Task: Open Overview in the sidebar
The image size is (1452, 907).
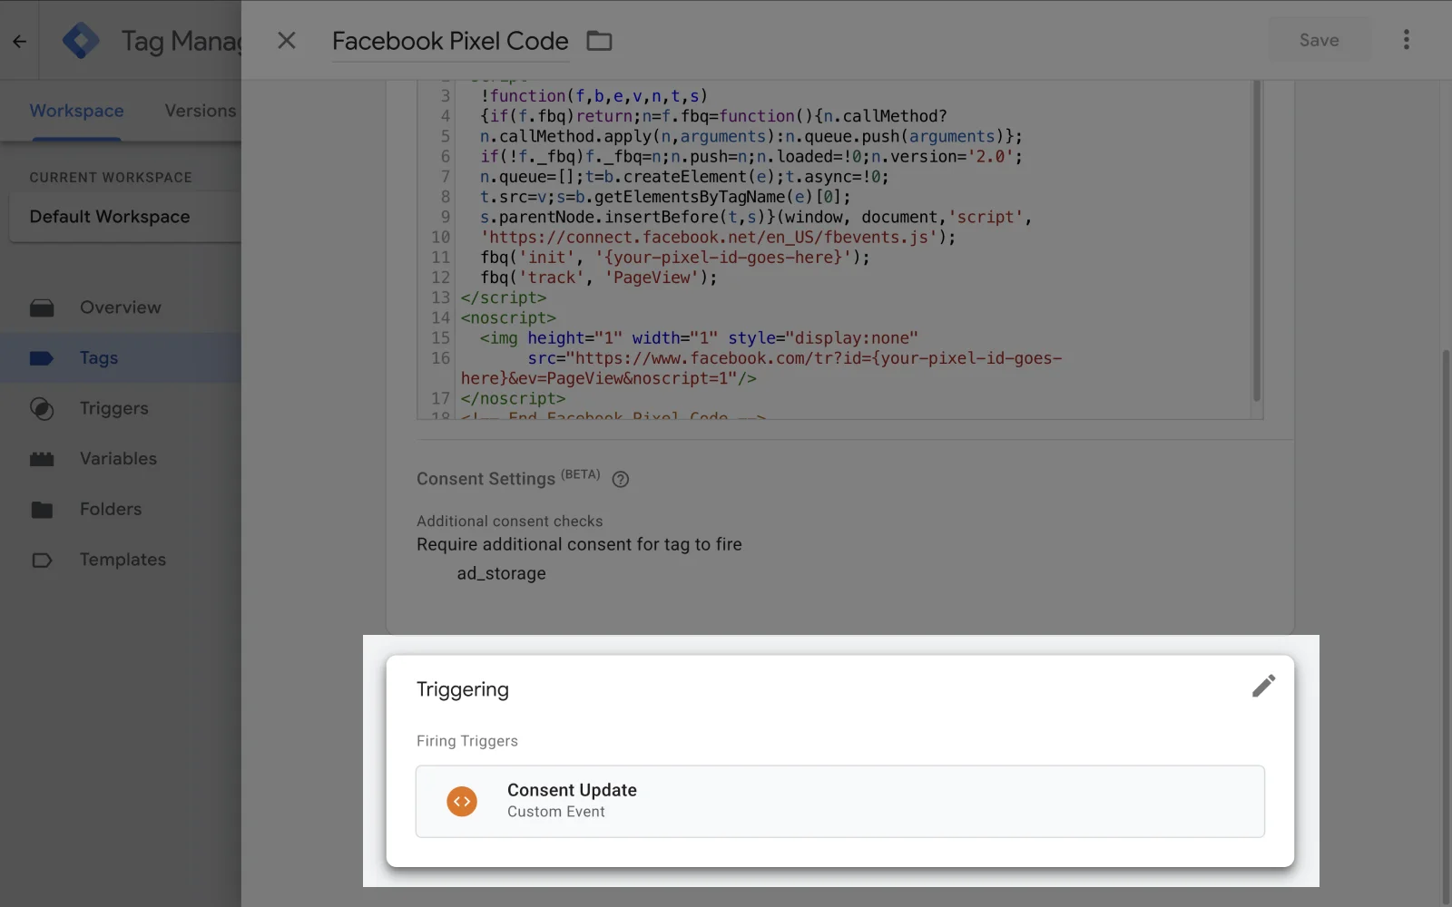Action: tap(120, 307)
